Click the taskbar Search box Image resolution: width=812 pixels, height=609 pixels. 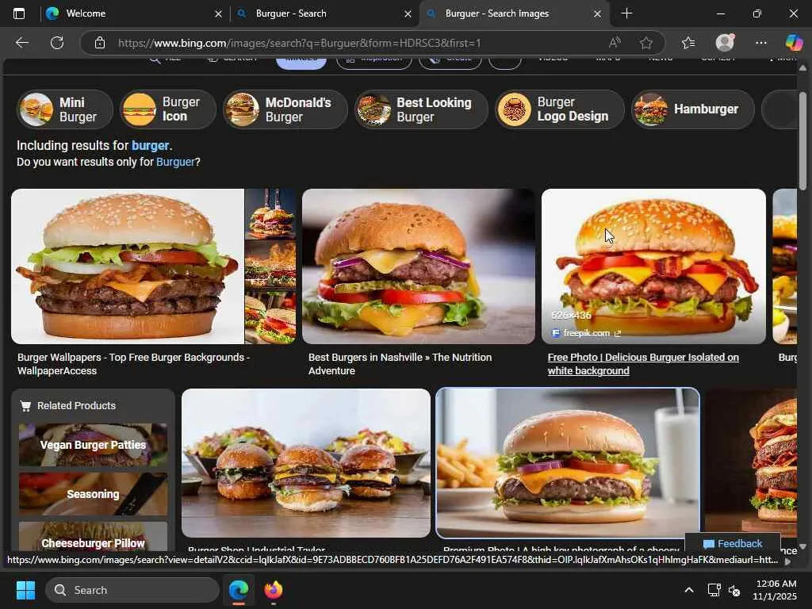pyautogui.click(x=132, y=590)
